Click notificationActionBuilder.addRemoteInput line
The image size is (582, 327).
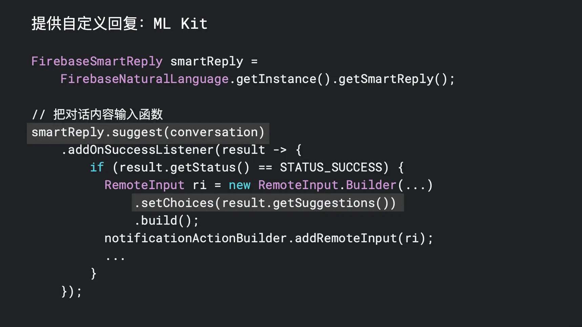(x=269, y=238)
